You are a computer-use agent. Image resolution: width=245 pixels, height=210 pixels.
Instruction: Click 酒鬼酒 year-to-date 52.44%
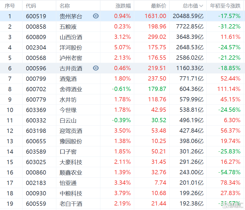230,79
